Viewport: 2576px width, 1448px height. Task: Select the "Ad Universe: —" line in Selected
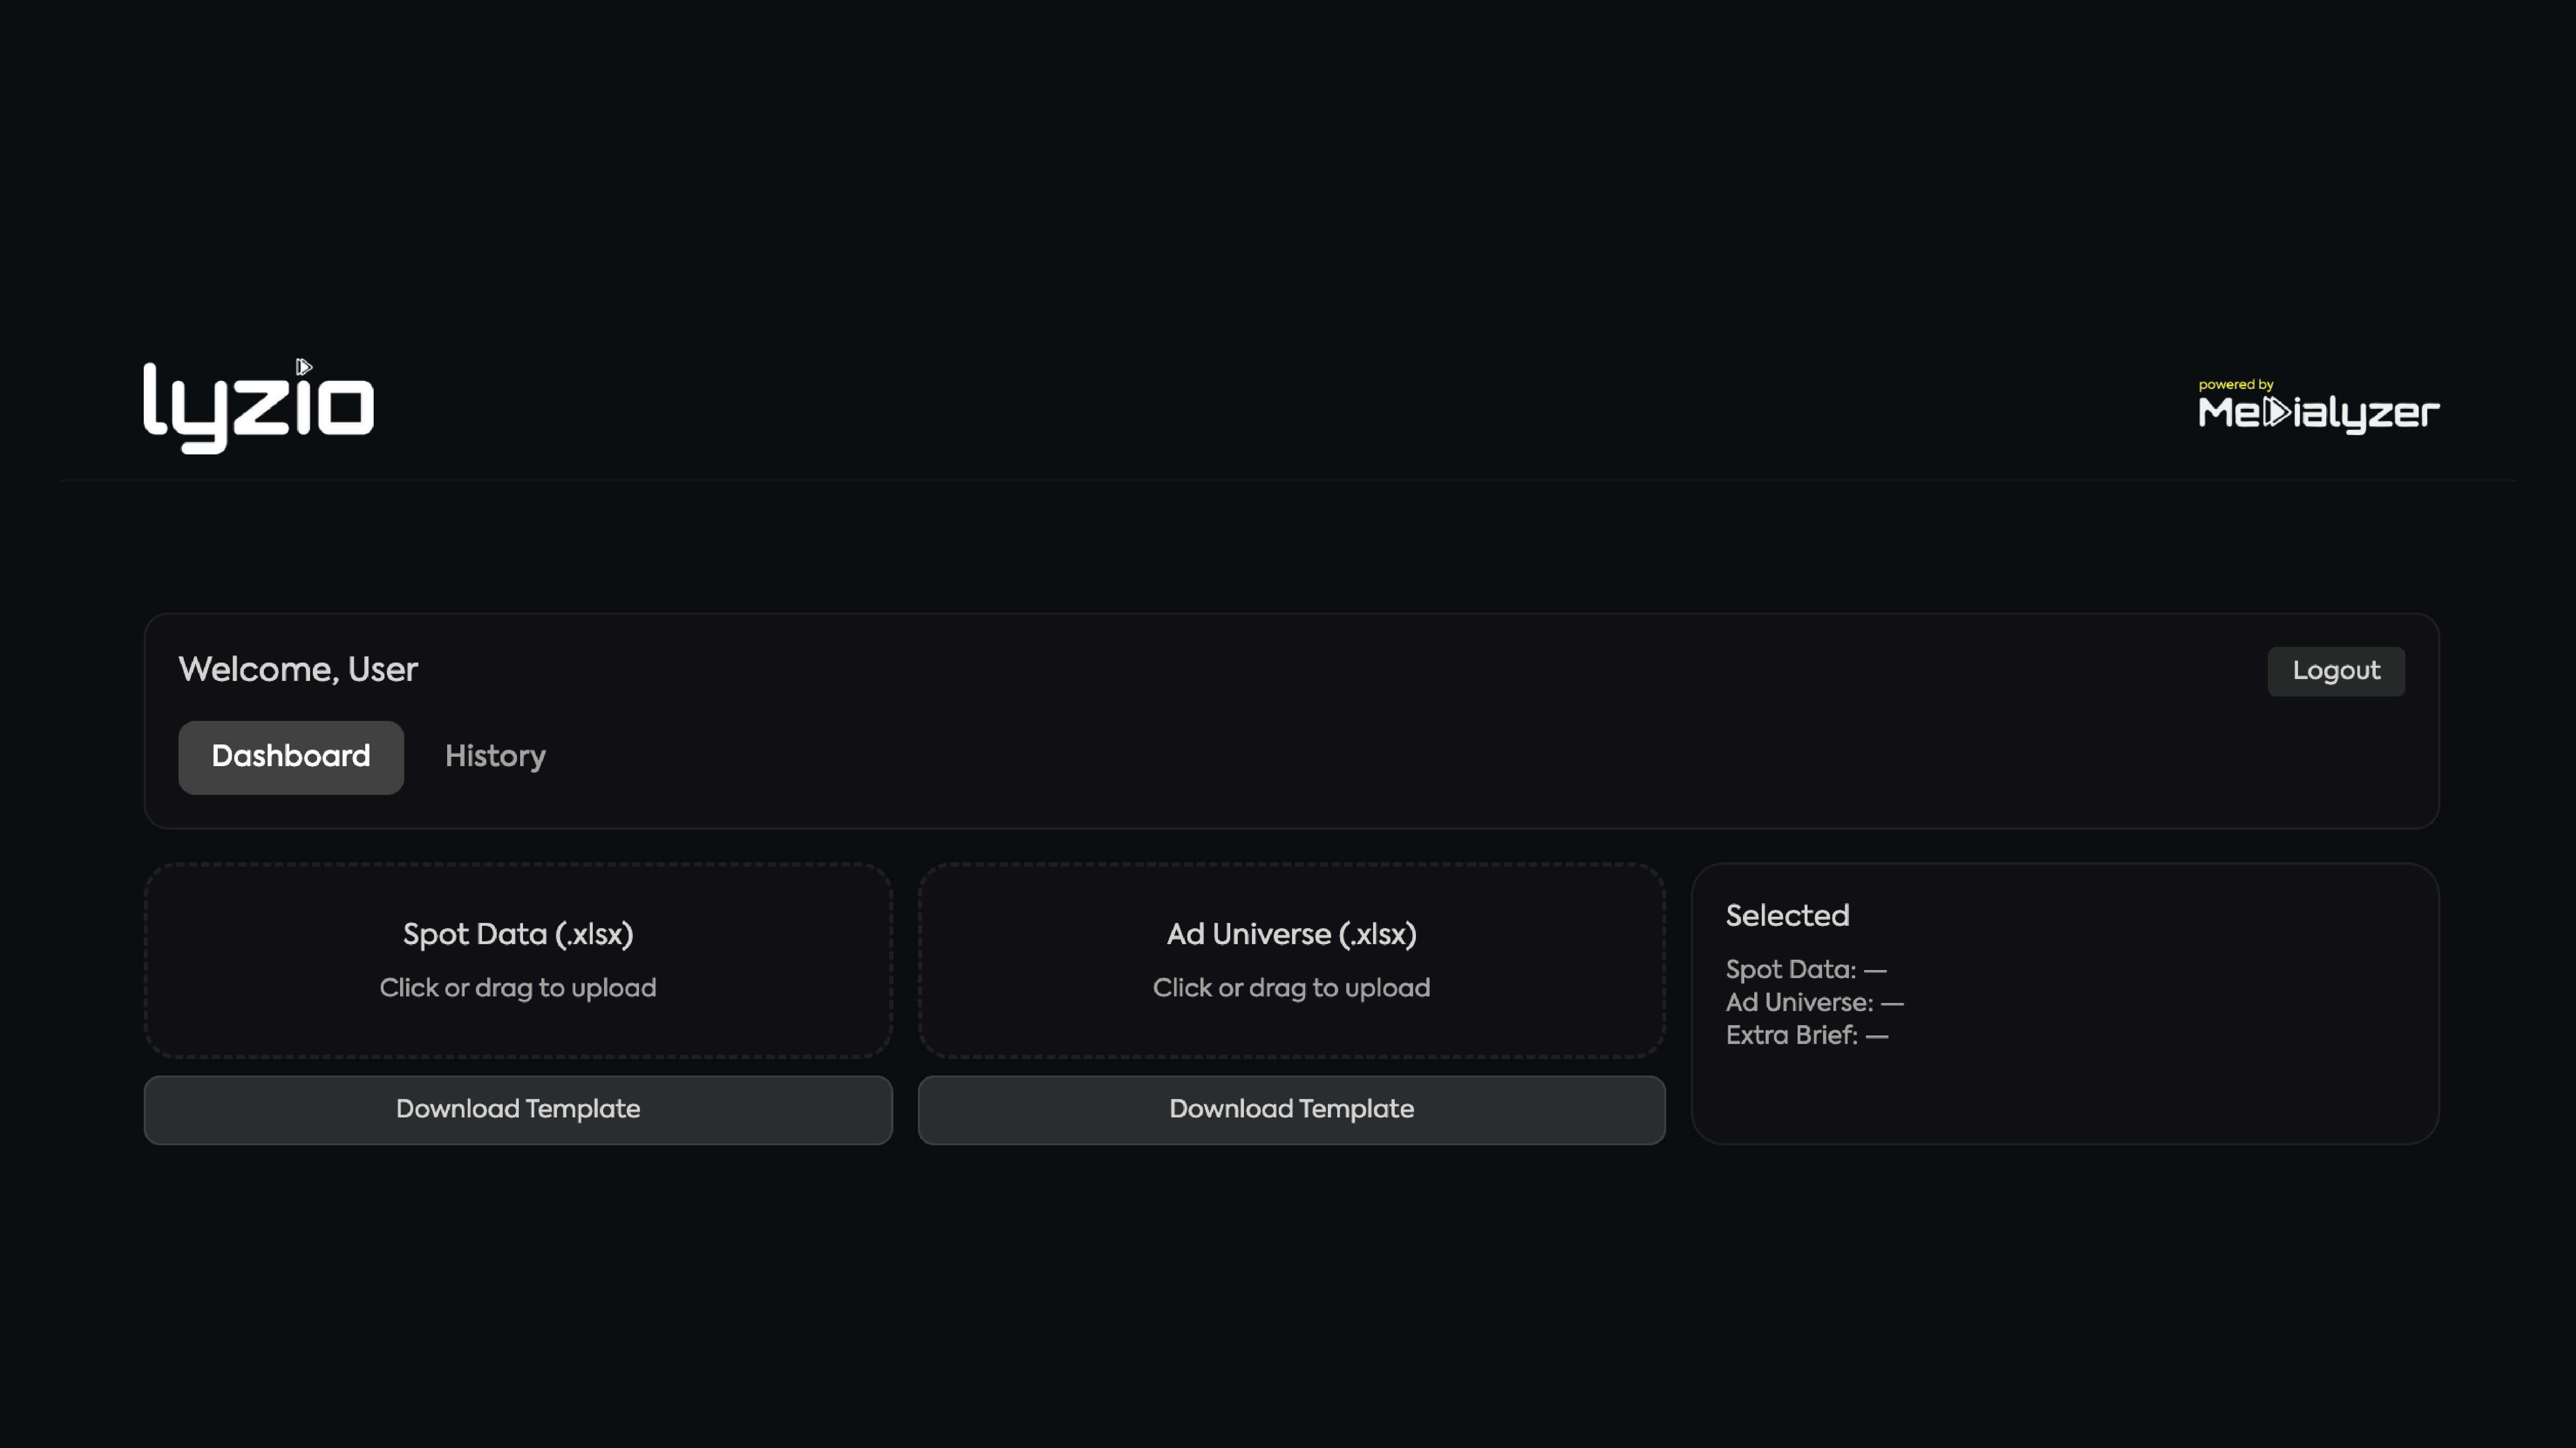[1814, 1003]
